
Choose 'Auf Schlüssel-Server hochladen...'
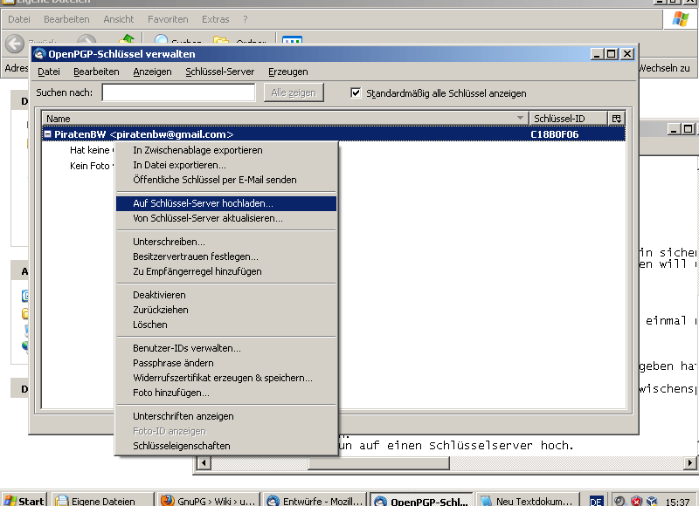coord(226,203)
